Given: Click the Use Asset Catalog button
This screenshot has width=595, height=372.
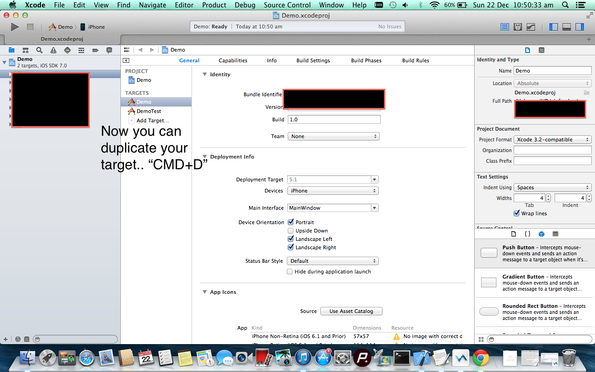Looking at the screenshot, I should coord(351,311).
